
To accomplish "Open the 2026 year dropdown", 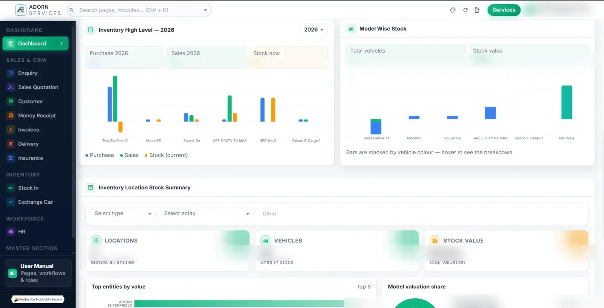I will pyautogui.click(x=314, y=30).
